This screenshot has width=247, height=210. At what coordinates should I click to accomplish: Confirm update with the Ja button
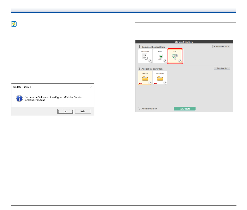pos(66,111)
